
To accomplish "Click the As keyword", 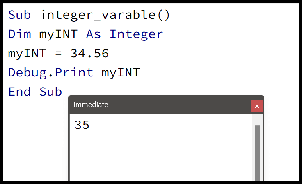I will pyautogui.click(x=94, y=34).
